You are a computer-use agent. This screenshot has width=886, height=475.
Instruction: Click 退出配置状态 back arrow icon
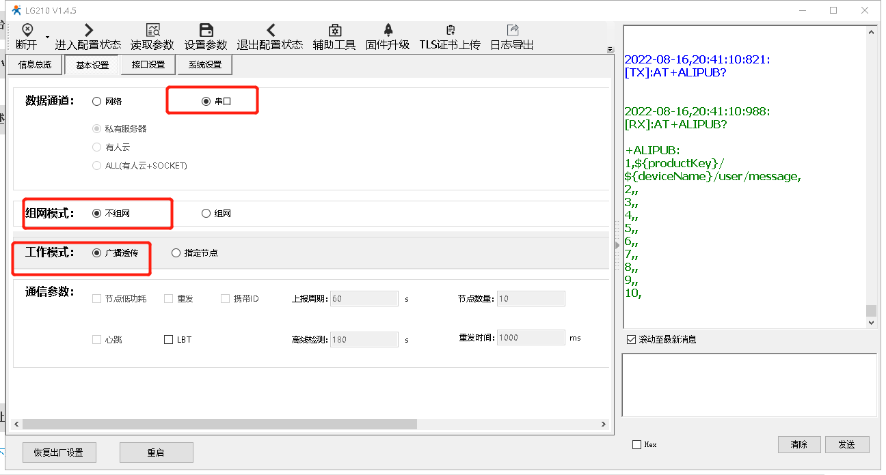click(x=270, y=30)
